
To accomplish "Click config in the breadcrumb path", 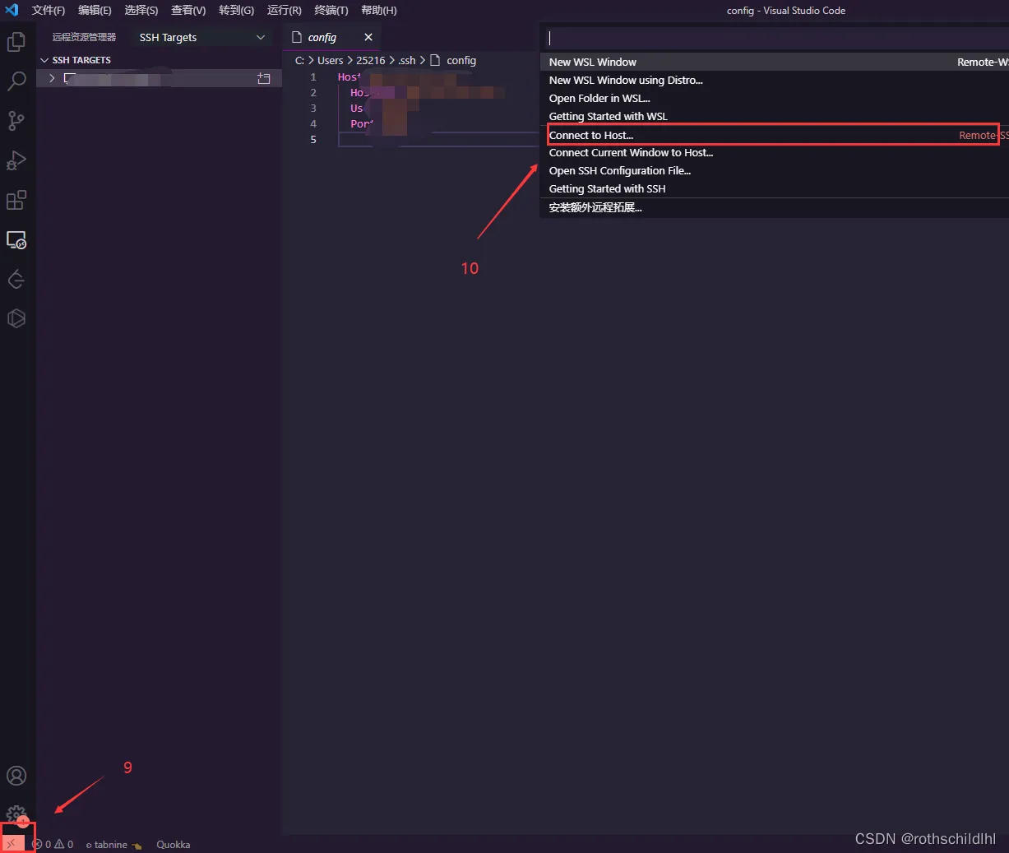I will click(x=461, y=60).
